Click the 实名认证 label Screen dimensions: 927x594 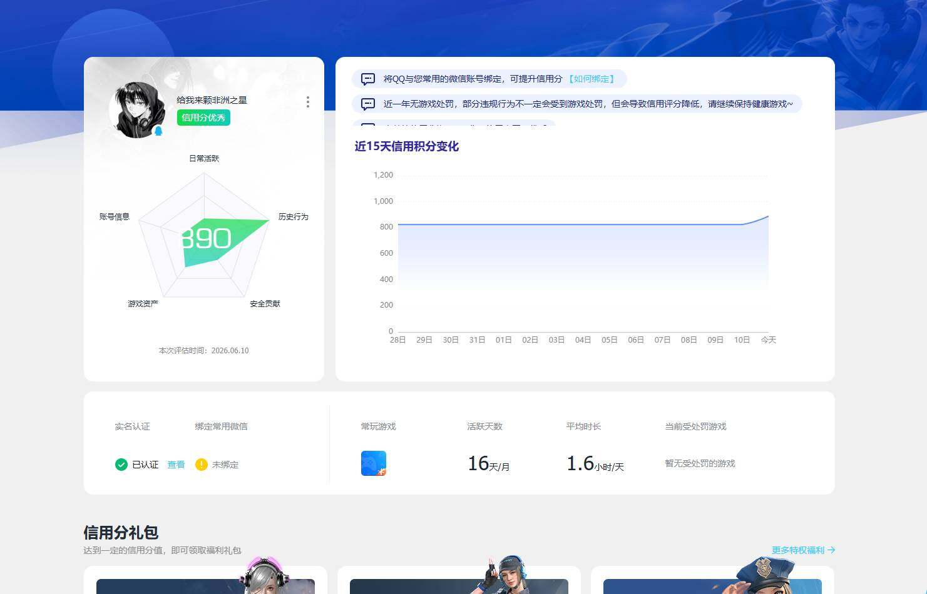point(132,426)
